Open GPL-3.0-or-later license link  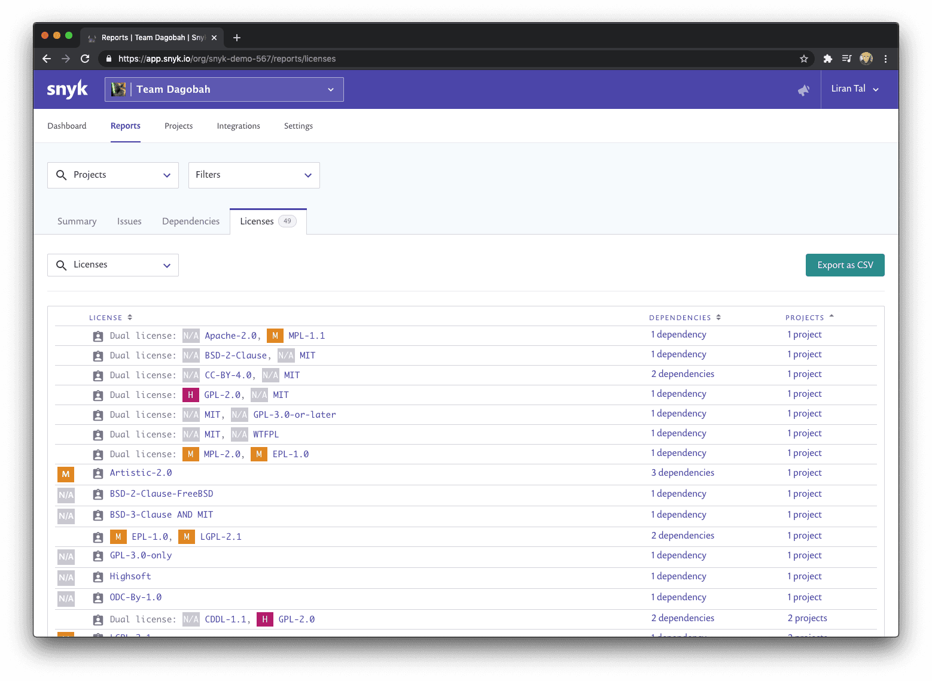[294, 415]
